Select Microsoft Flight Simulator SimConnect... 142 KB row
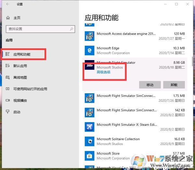Viewport: 195px width, 170px height. pyautogui.click(x=135, y=112)
